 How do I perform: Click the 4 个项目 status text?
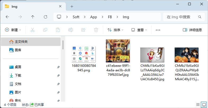(10, 105)
